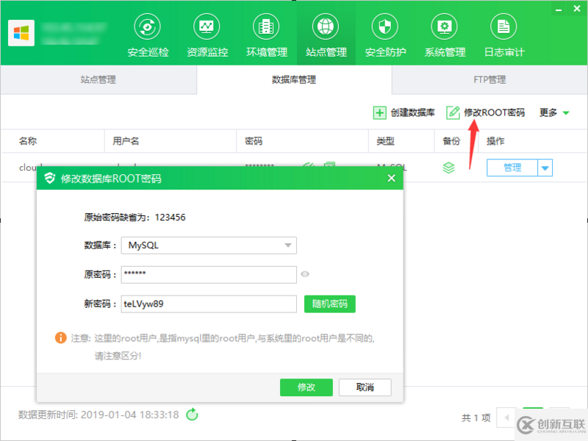Viewport: 588px width, 441px height.
Task: Open the 资源监控 resource monitor section
Action: [x=207, y=36]
